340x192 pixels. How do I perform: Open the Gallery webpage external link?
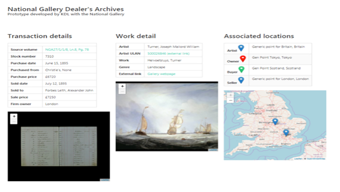tap(161, 74)
